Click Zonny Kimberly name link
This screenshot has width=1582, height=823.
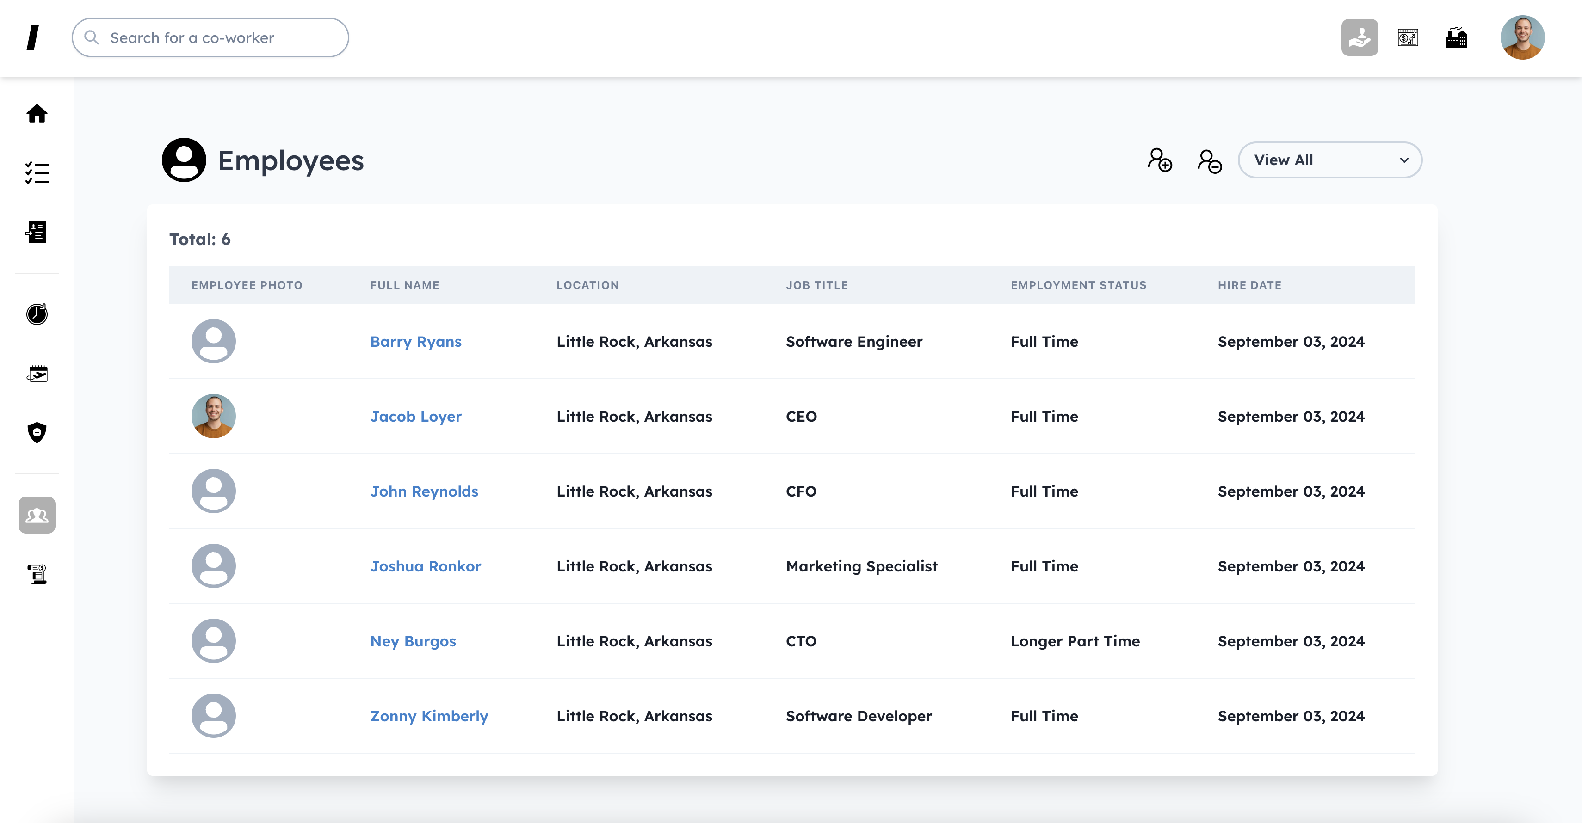click(x=429, y=716)
